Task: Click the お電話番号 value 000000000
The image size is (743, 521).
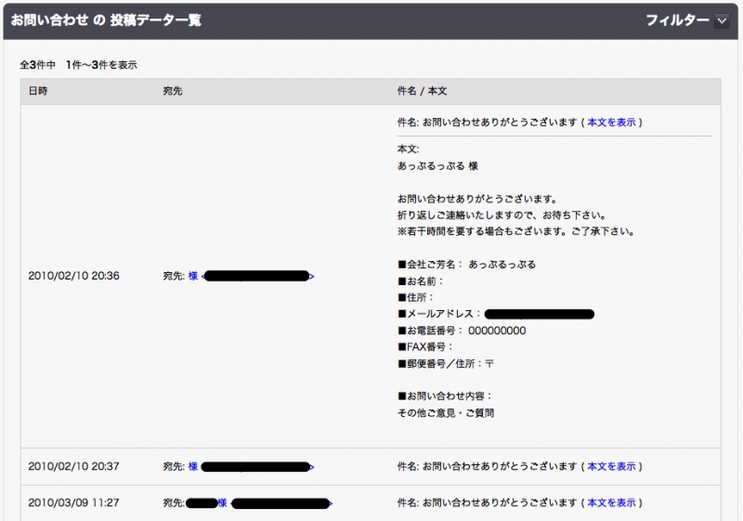Action: coord(497,331)
